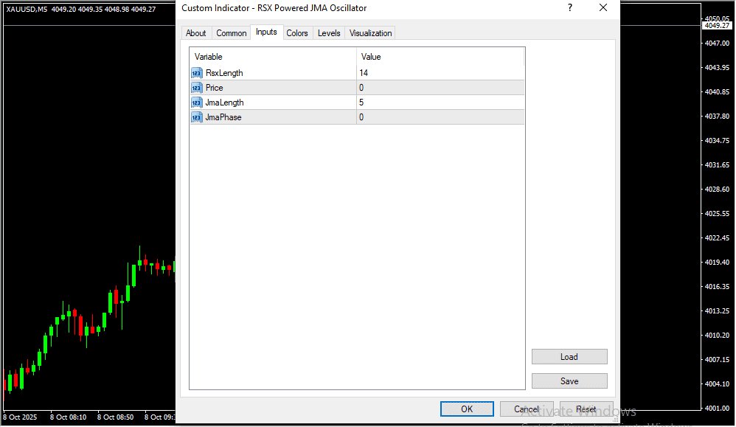The height and width of the screenshot is (427, 736).
Task: Show the Visualization tab
Action: point(371,33)
